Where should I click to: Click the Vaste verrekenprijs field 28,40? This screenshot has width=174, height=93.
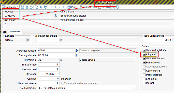(x=158, y=40)
